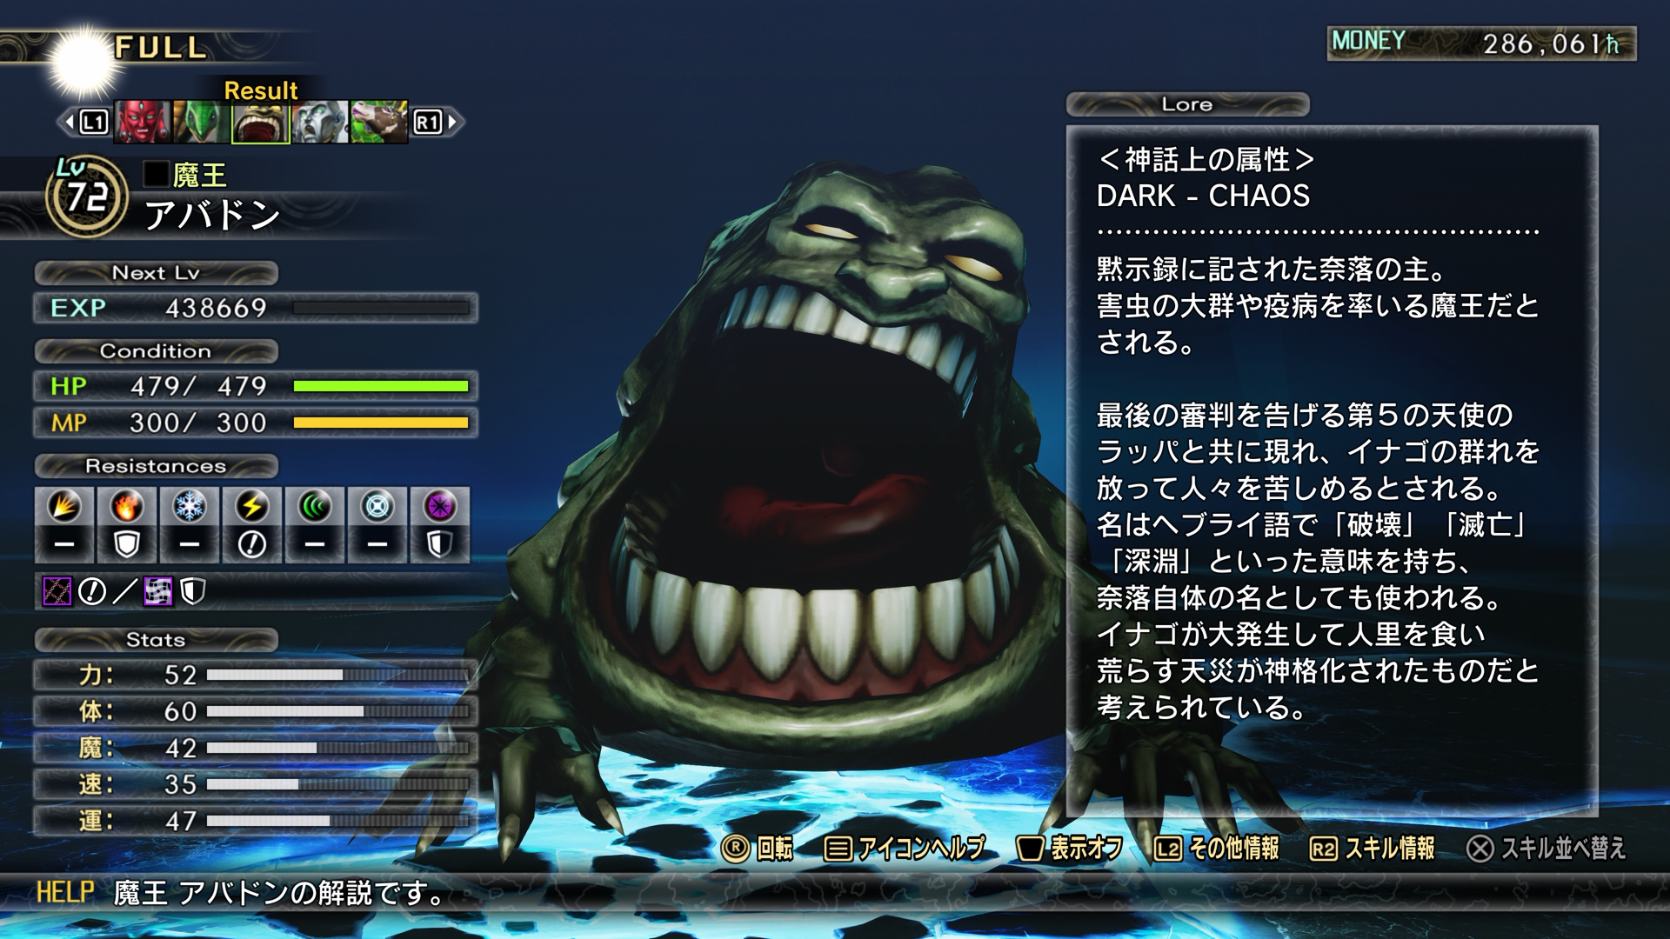Screen dimensions: 1670x939
Task: Select the cow demon portrait thumbnail
Action: click(379, 122)
